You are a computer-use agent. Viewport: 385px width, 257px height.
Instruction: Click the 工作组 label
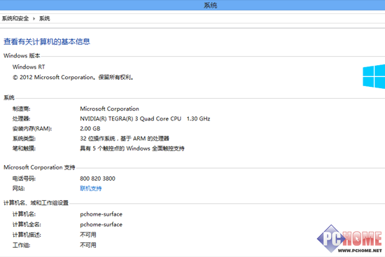coord(22,245)
